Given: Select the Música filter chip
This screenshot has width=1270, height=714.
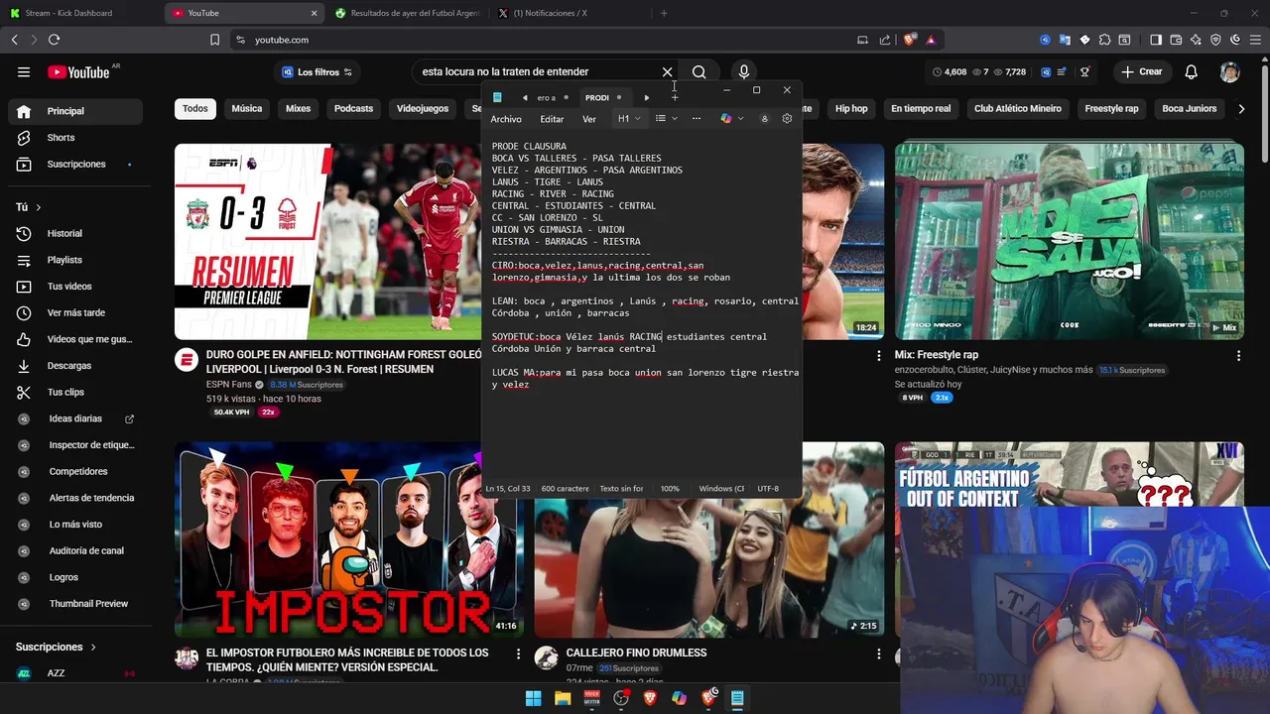Looking at the screenshot, I should (x=247, y=109).
